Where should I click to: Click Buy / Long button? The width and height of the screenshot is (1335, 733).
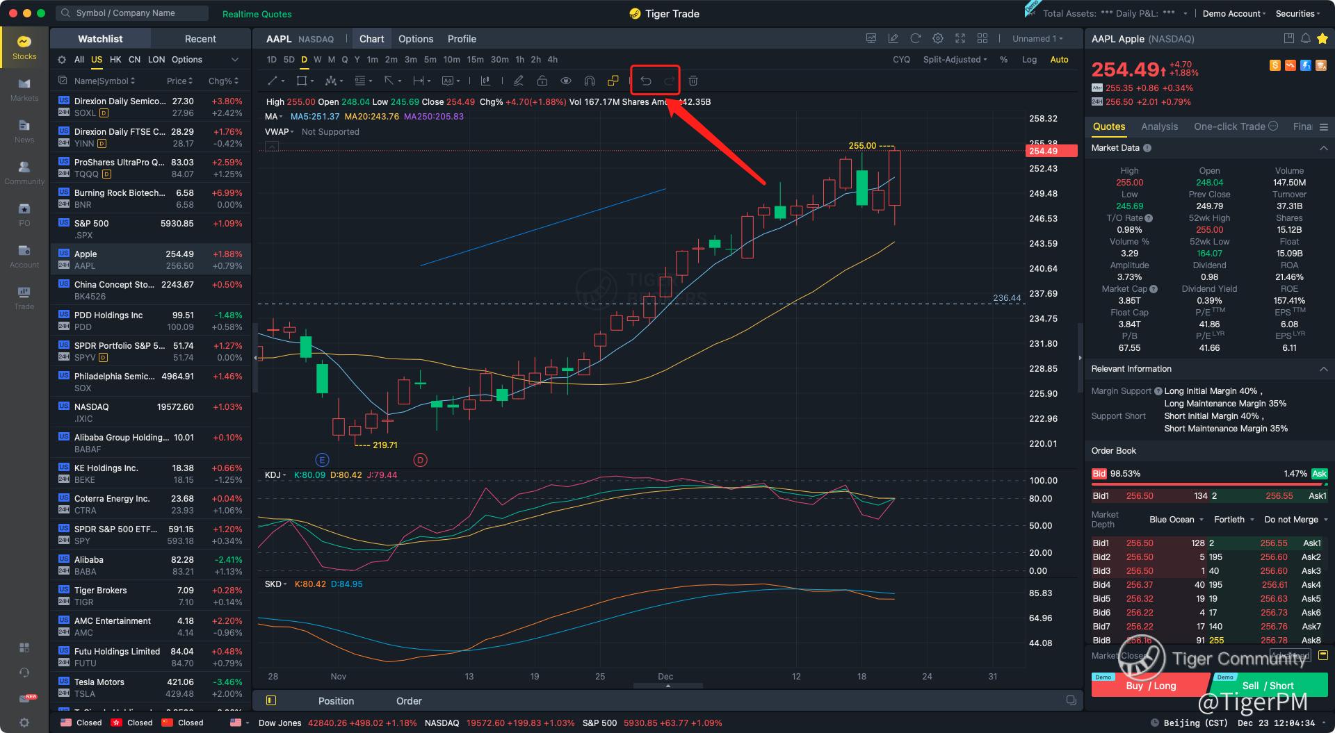click(x=1151, y=685)
